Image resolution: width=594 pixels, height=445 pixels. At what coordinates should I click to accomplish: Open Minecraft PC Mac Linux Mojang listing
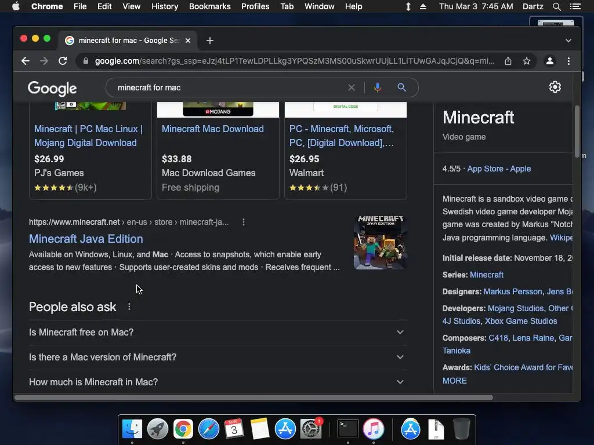click(x=88, y=136)
